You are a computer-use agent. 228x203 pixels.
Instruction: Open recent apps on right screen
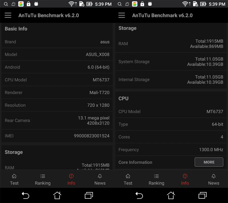coord(203,195)
